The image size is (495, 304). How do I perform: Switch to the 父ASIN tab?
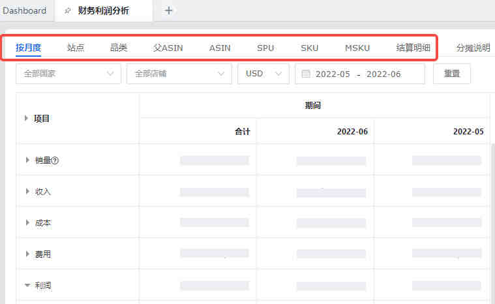coord(168,48)
